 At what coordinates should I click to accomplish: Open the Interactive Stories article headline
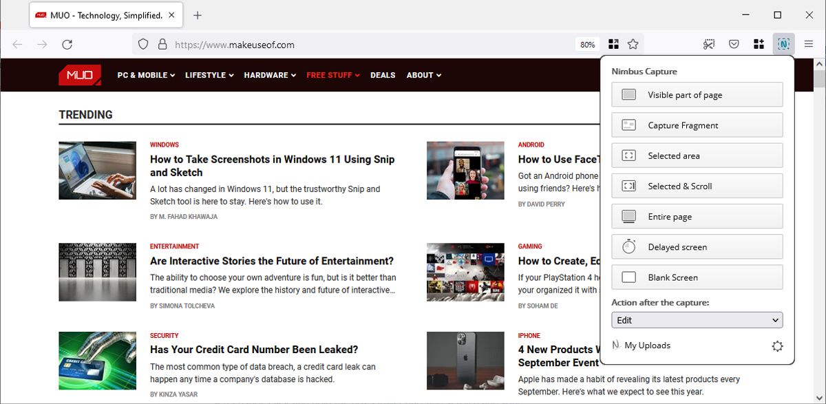pyautogui.click(x=272, y=261)
